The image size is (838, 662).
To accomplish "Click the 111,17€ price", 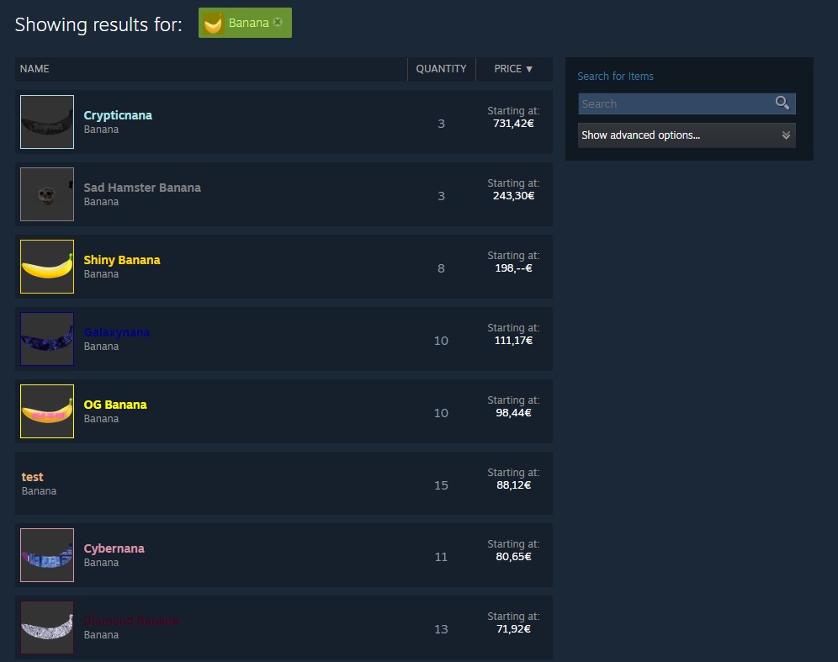I will tap(513, 341).
